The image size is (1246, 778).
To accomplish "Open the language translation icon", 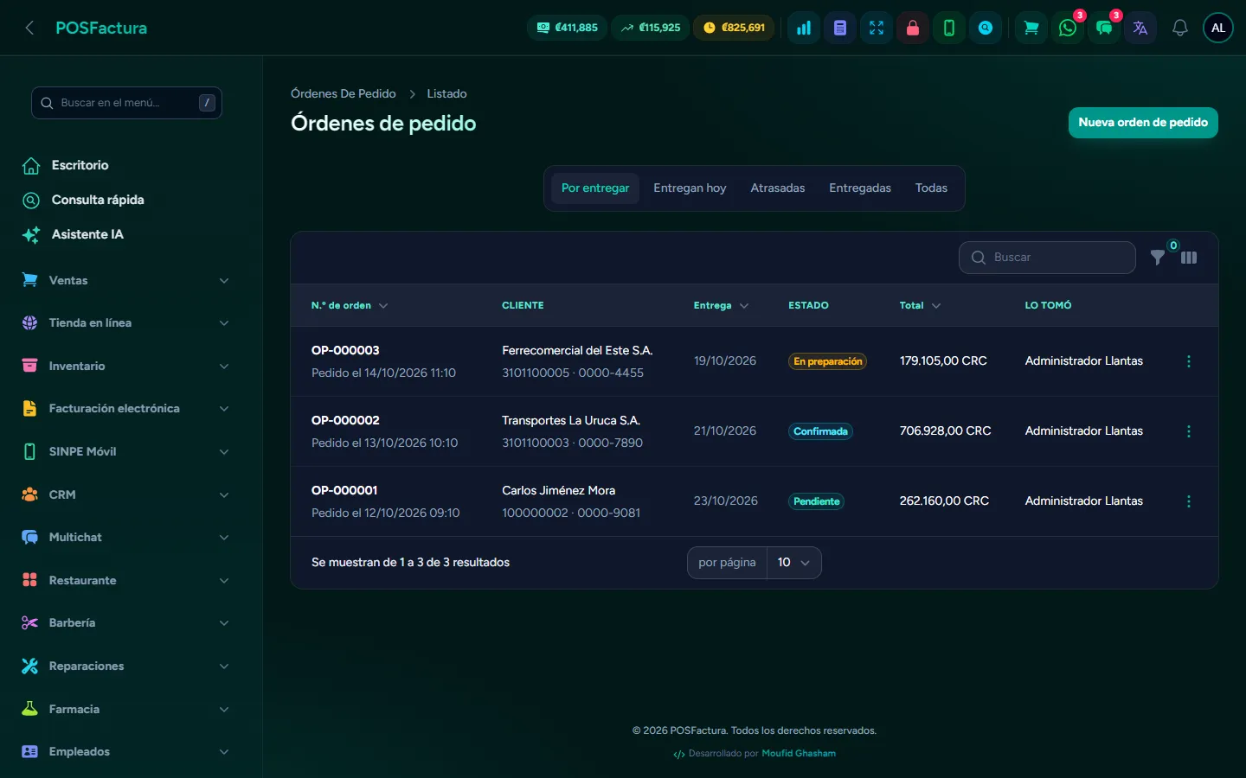I will click(1140, 28).
